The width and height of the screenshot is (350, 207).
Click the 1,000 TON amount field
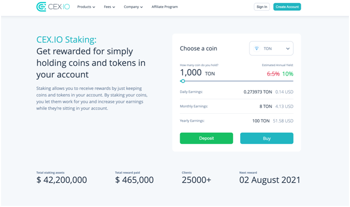197,73
